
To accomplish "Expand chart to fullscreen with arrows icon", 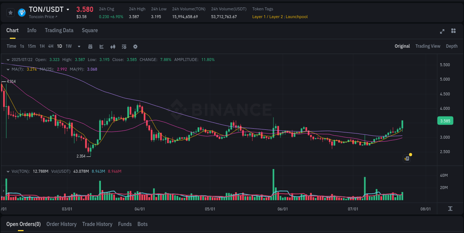I will (442, 31).
